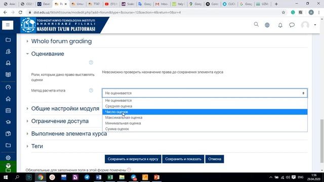
Task: Open the participants icon in left sidebar
Action: point(8,52)
